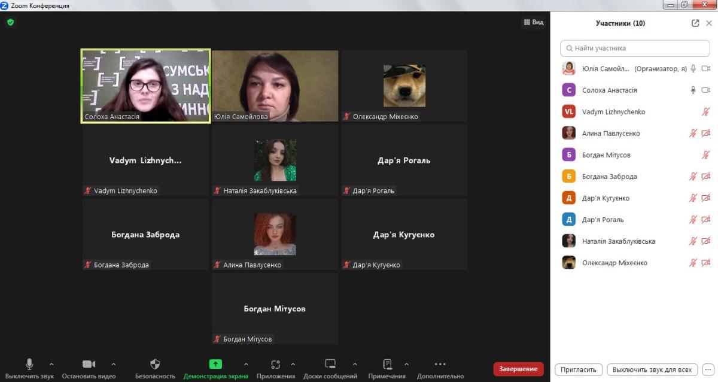Image resolution: width=718 pixels, height=382 pixels.
Task: Click the Пригласить invite button
Action: point(579,369)
